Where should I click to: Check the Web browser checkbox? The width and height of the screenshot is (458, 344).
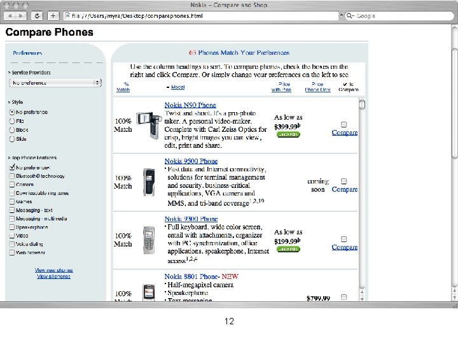point(12,252)
